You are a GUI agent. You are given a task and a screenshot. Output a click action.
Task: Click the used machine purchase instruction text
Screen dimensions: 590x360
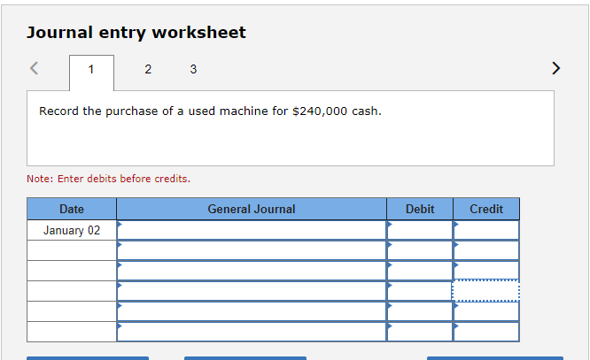(210, 111)
